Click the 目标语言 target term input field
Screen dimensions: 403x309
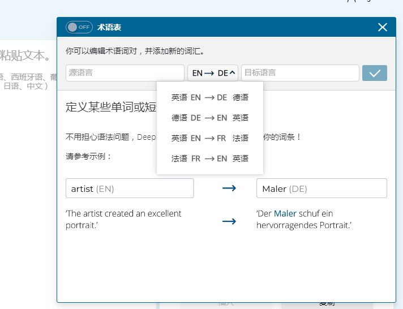300,73
